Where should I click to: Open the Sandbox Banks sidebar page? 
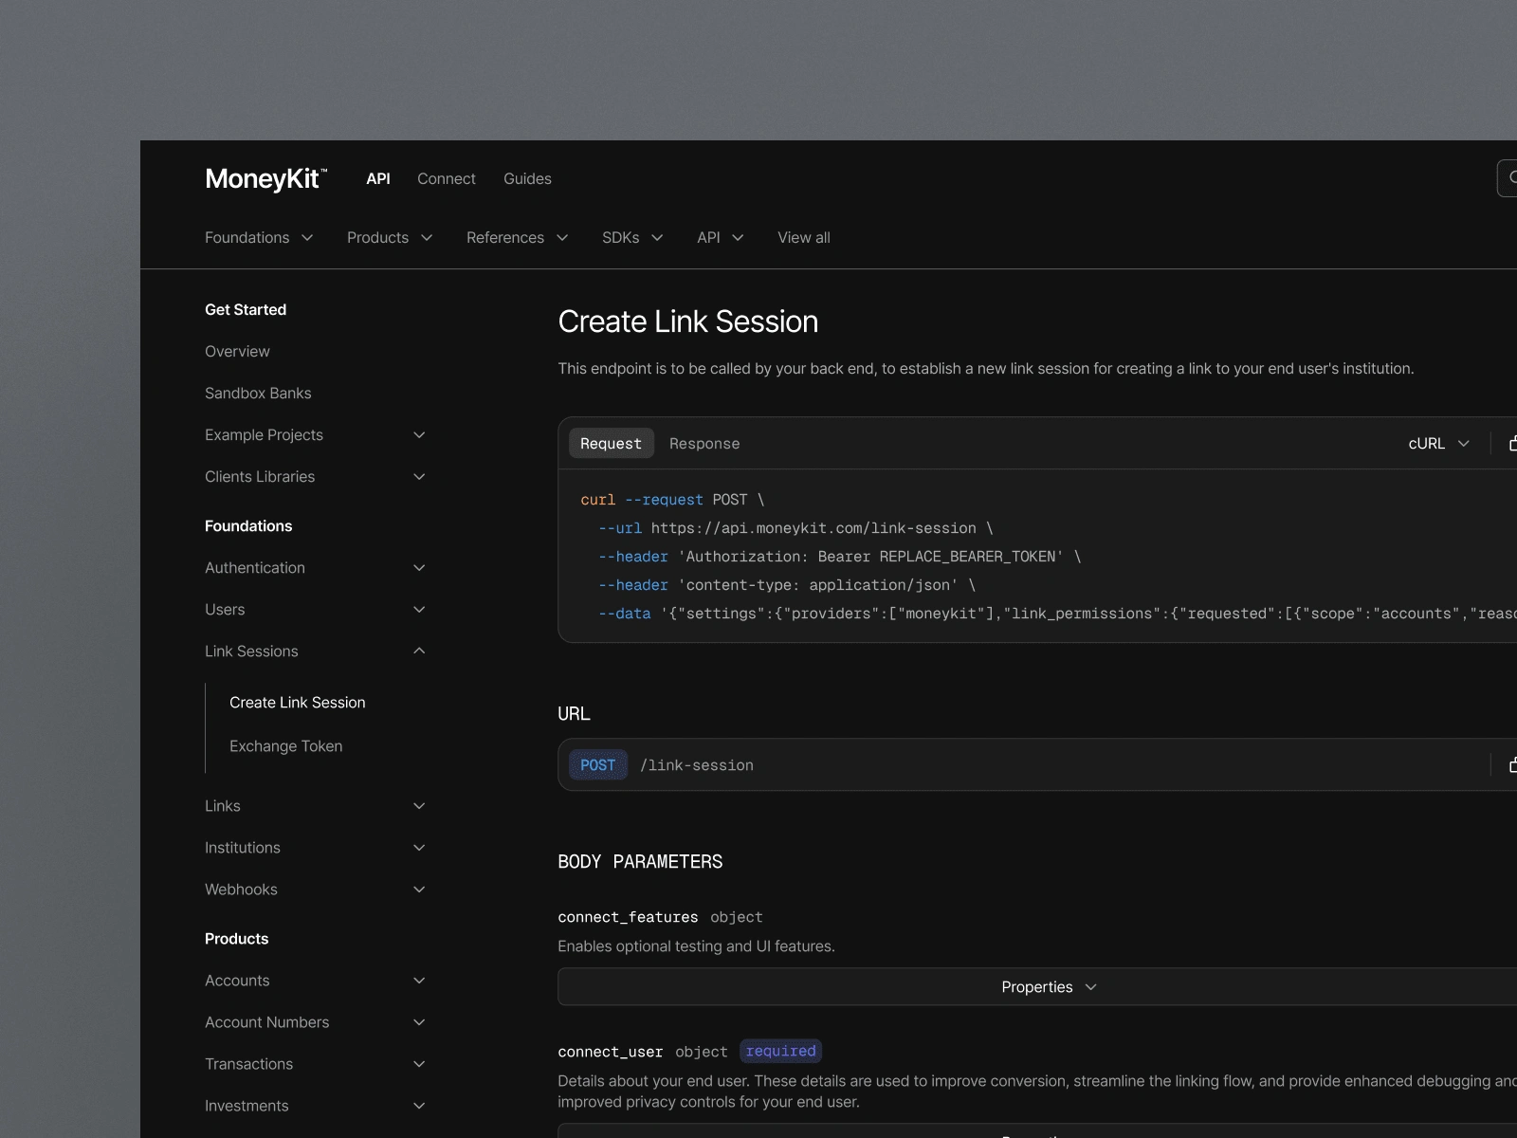tap(258, 393)
